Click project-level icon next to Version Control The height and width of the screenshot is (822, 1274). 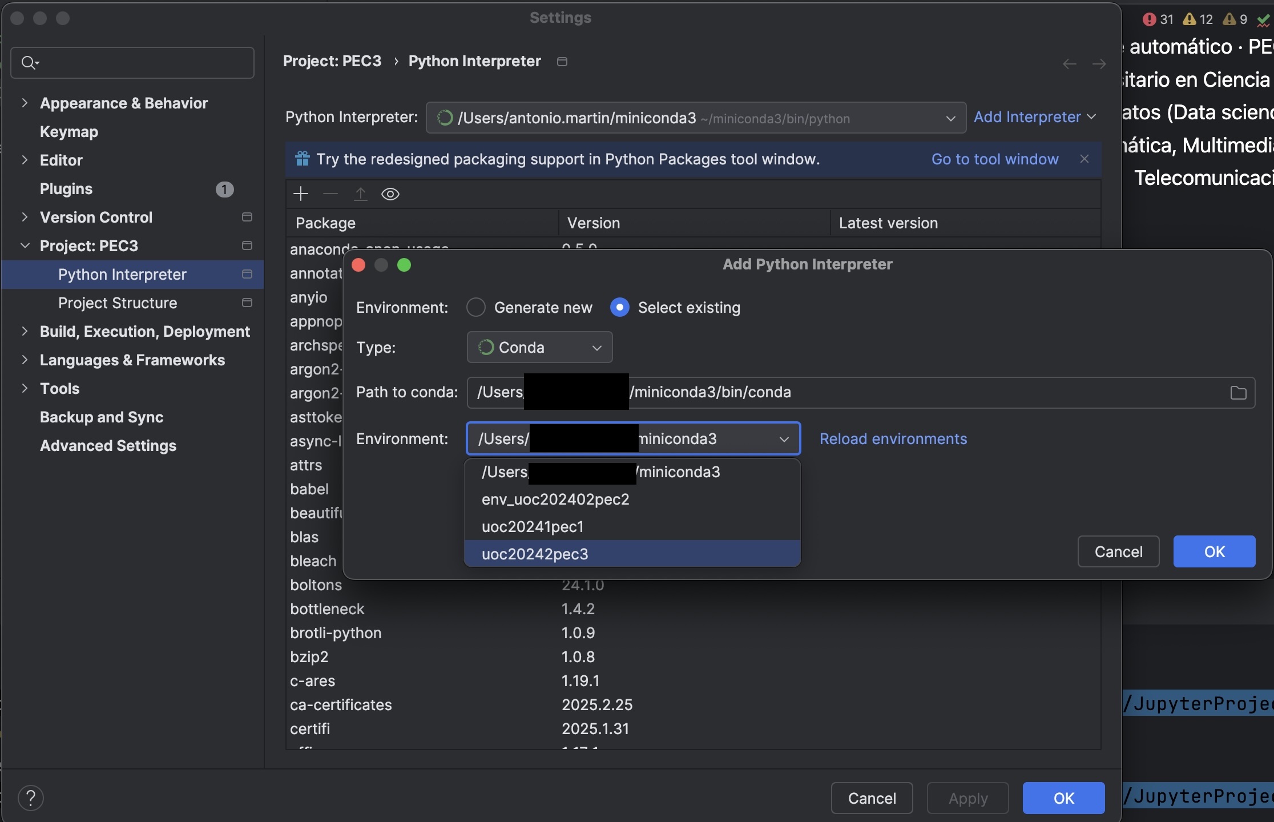click(247, 217)
